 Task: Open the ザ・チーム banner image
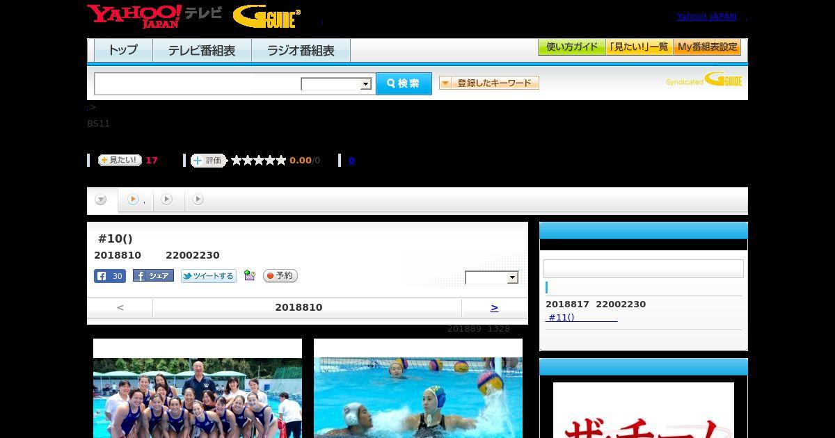[644, 410]
